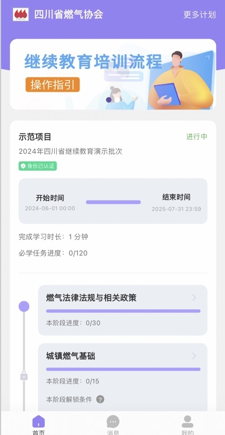Screen dimensions: 225x435
Task: Tap the 四川省燃气协会 header title
Action: (68, 14)
